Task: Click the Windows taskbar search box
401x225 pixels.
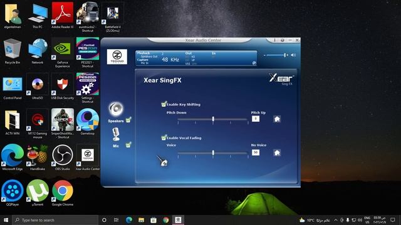Action: click(x=55, y=220)
